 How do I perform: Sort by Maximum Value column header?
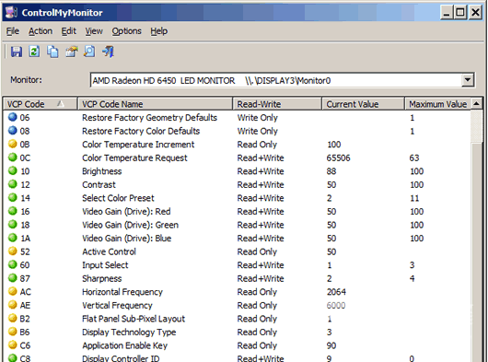coord(437,104)
